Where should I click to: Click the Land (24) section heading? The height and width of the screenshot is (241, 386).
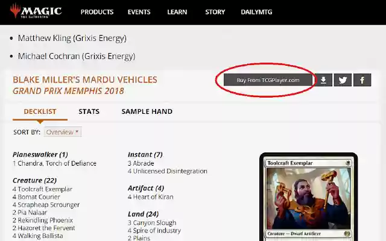(144, 214)
